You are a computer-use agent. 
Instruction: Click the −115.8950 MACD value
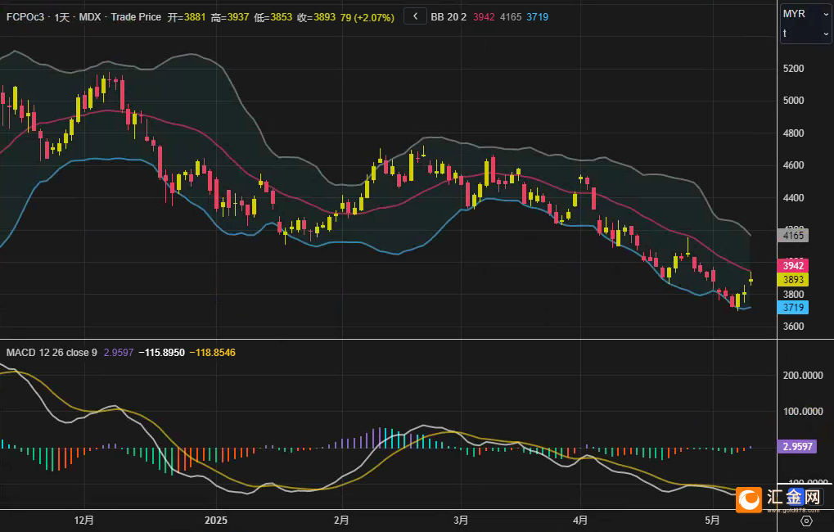tap(162, 353)
